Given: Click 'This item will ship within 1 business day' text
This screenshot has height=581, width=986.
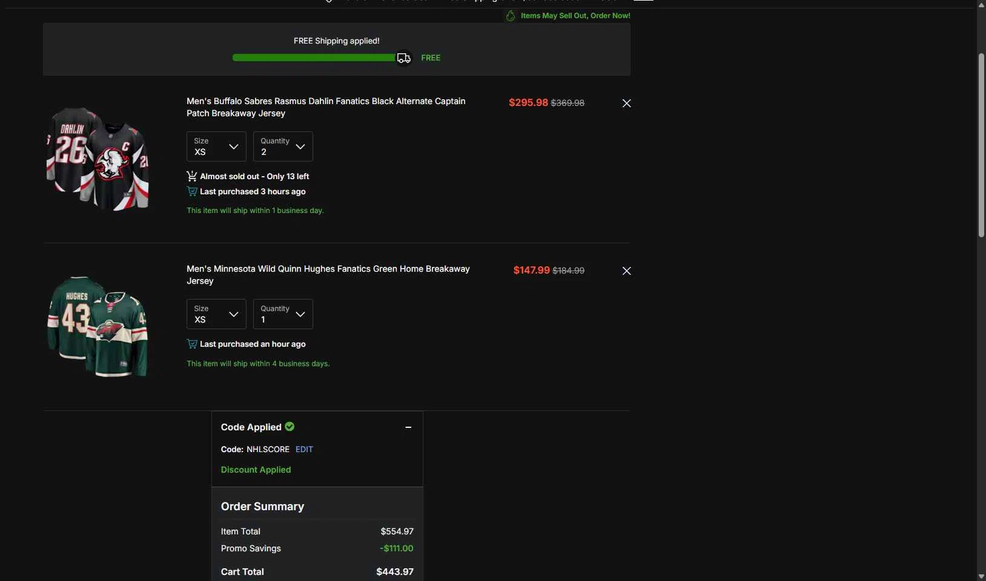Looking at the screenshot, I should (x=255, y=211).
